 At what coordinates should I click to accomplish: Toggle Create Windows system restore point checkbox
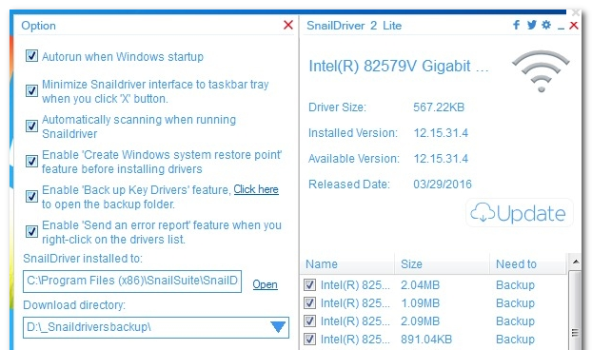coord(31,161)
